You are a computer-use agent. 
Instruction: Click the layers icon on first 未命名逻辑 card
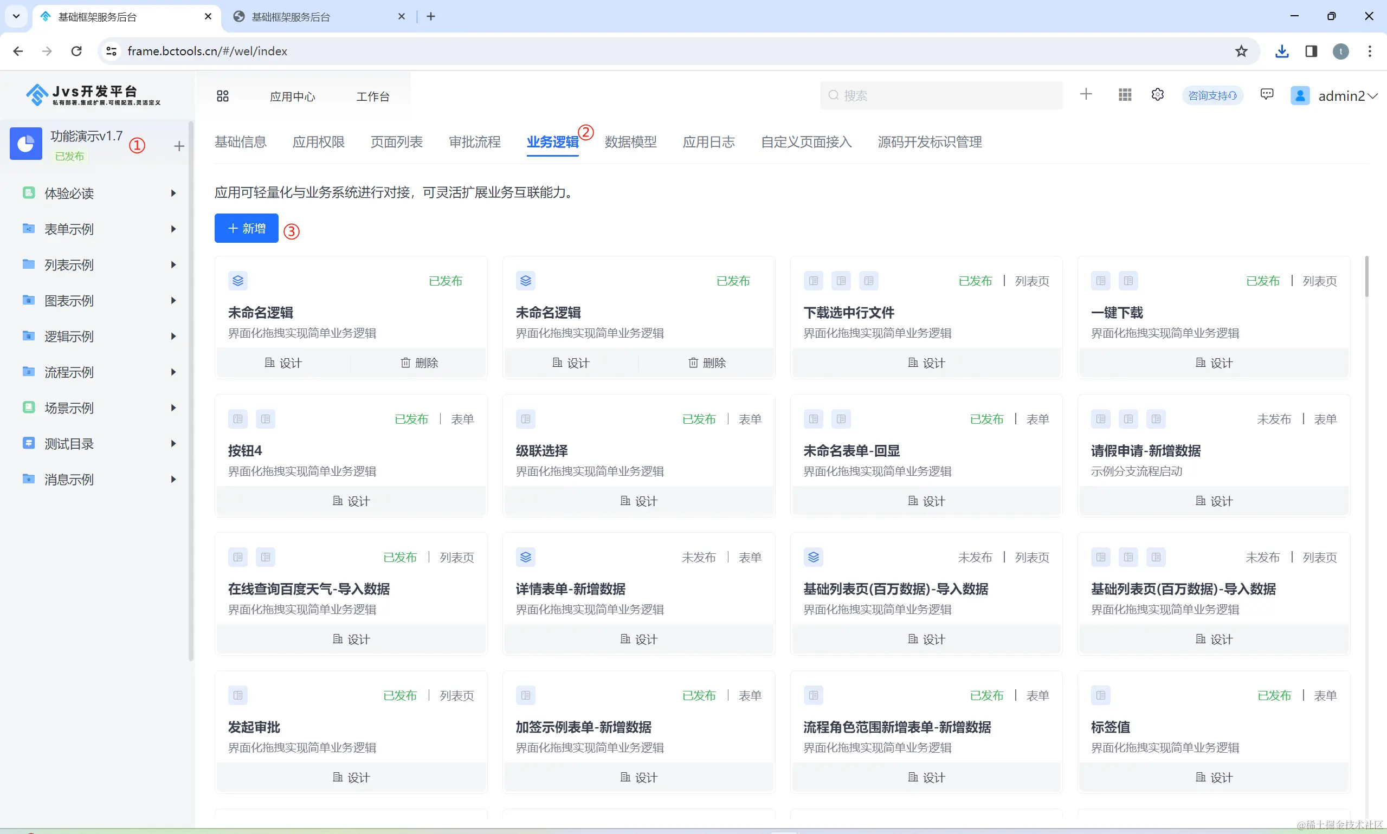[x=238, y=280]
